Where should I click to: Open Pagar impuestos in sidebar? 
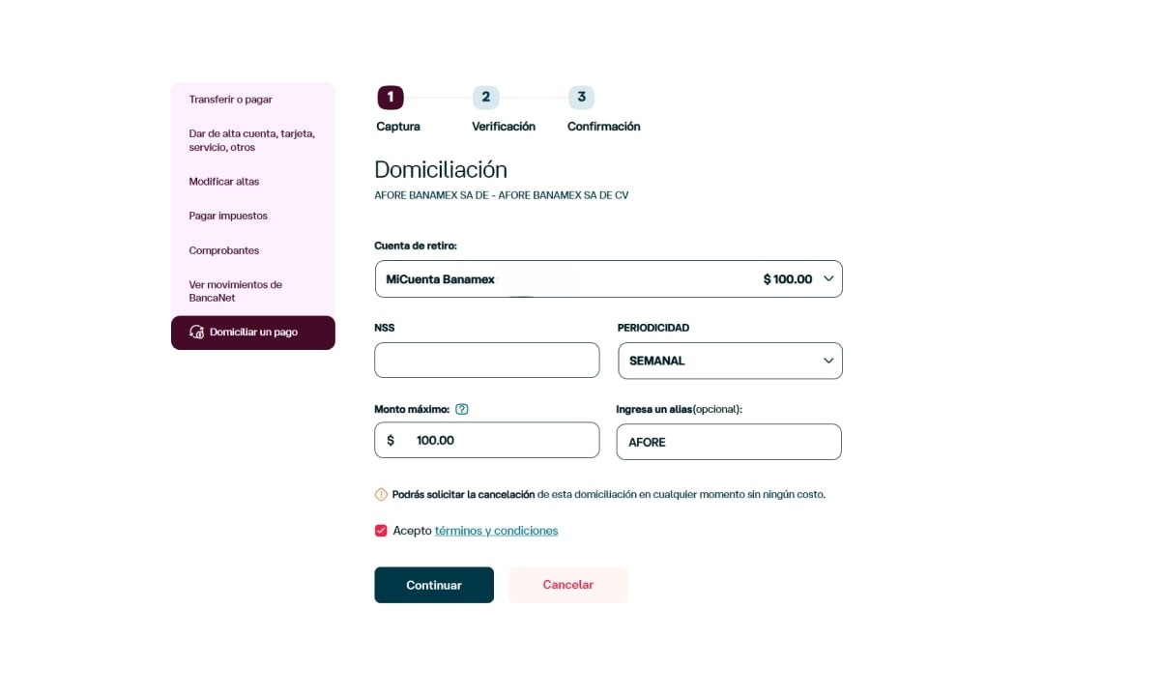pos(228,216)
